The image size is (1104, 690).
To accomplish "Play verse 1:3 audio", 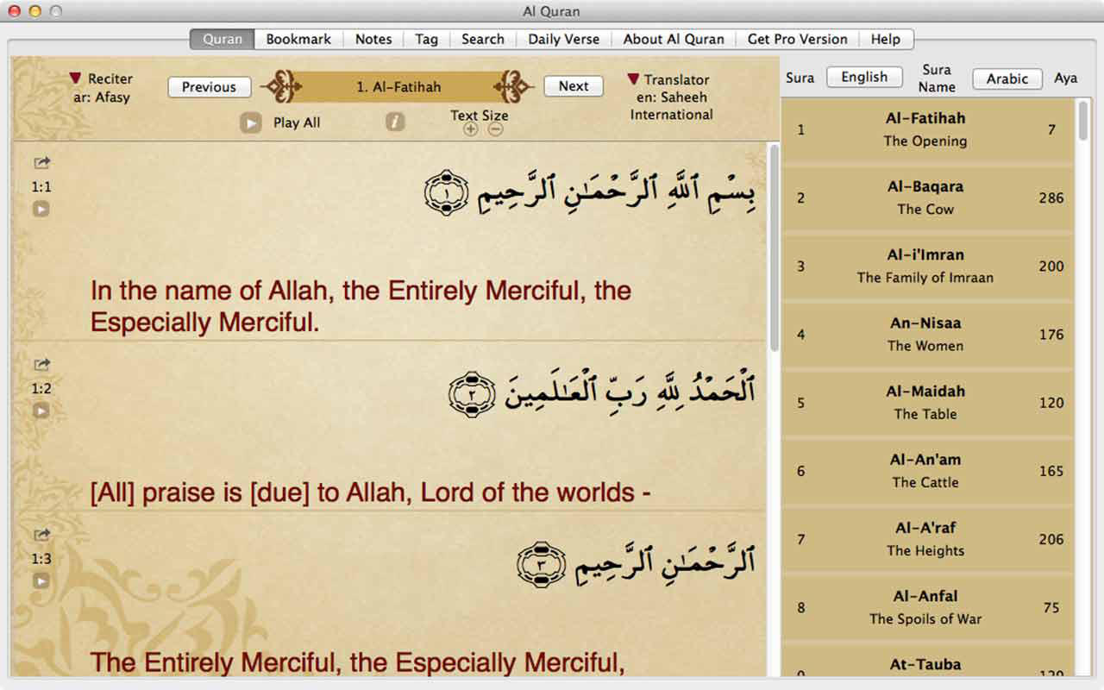I will pos(41,580).
